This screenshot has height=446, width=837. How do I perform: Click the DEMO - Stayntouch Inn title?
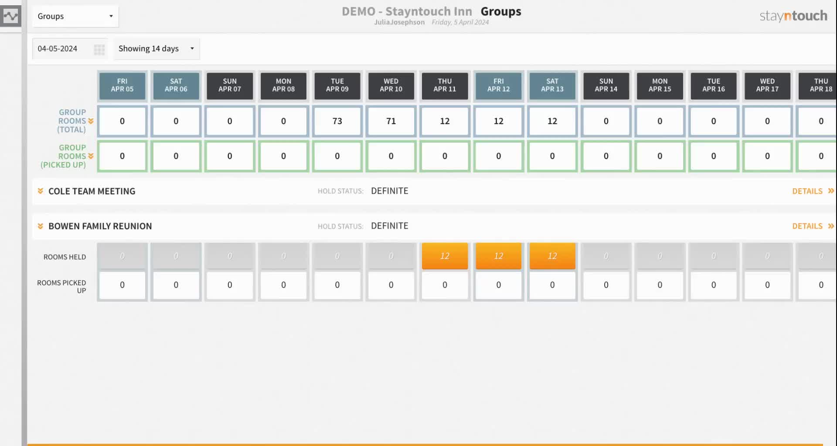(x=407, y=11)
